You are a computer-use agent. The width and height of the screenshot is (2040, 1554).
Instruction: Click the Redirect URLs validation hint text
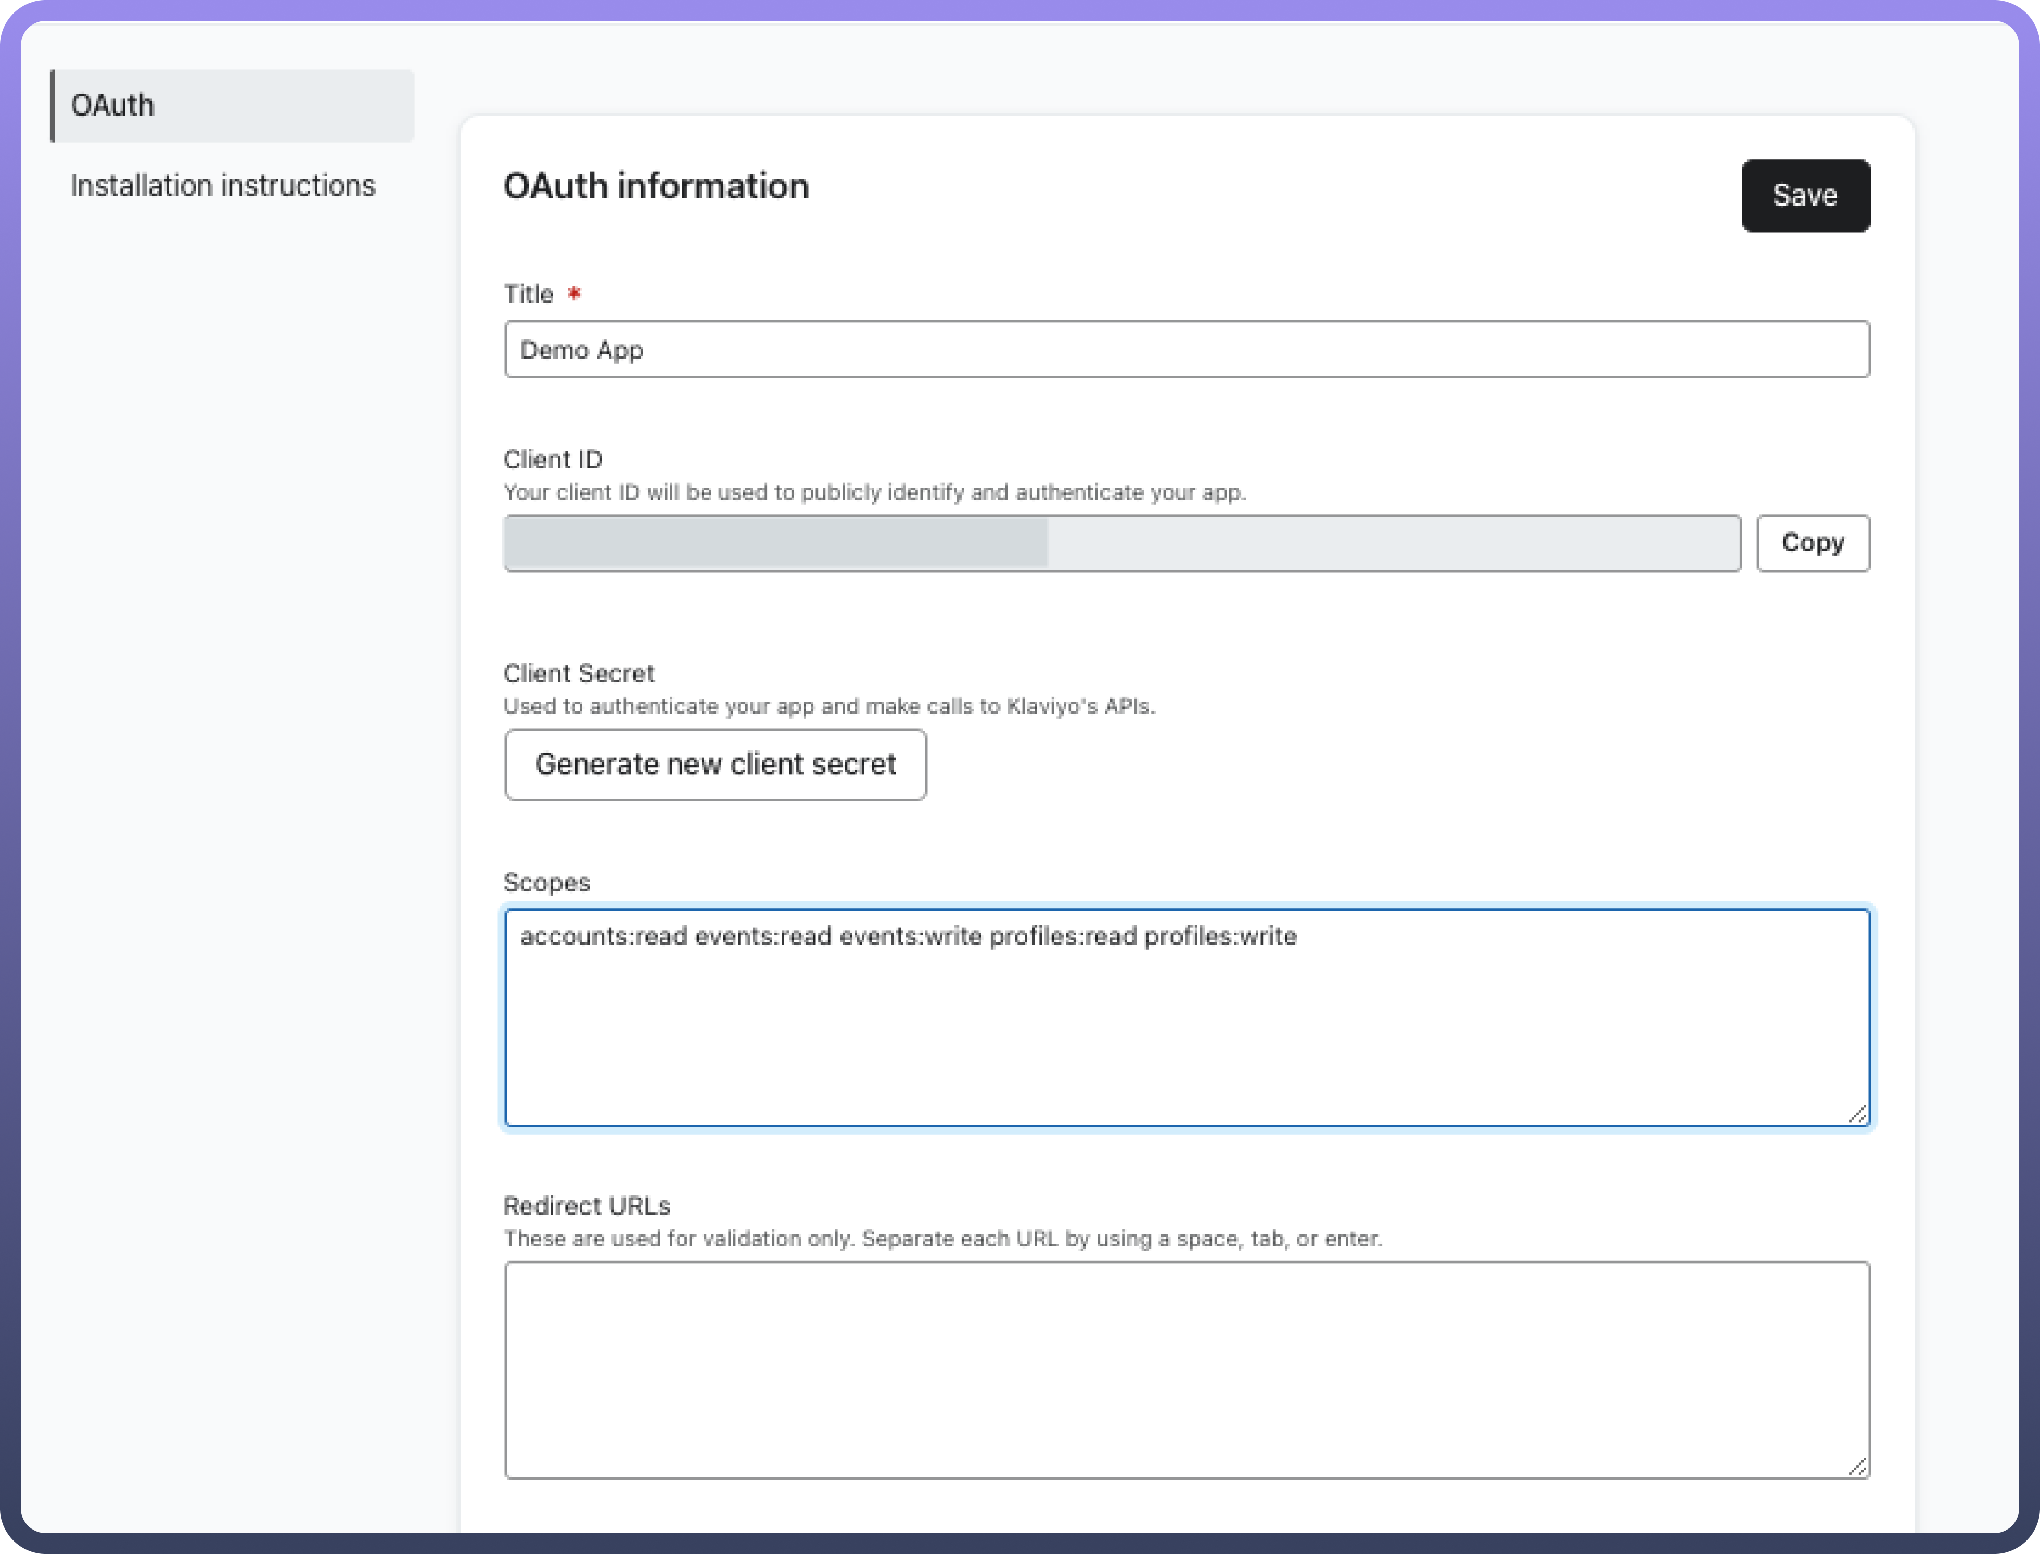pyautogui.click(x=942, y=1240)
